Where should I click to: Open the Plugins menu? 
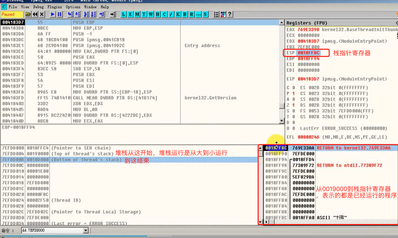tap(55, 7)
